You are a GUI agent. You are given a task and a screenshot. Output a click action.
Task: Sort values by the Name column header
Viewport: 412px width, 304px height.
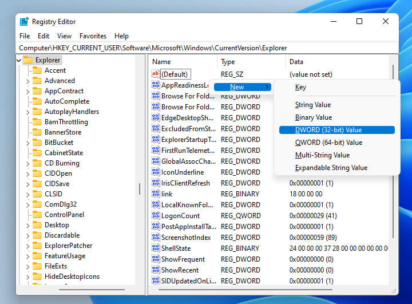(x=184, y=62)
